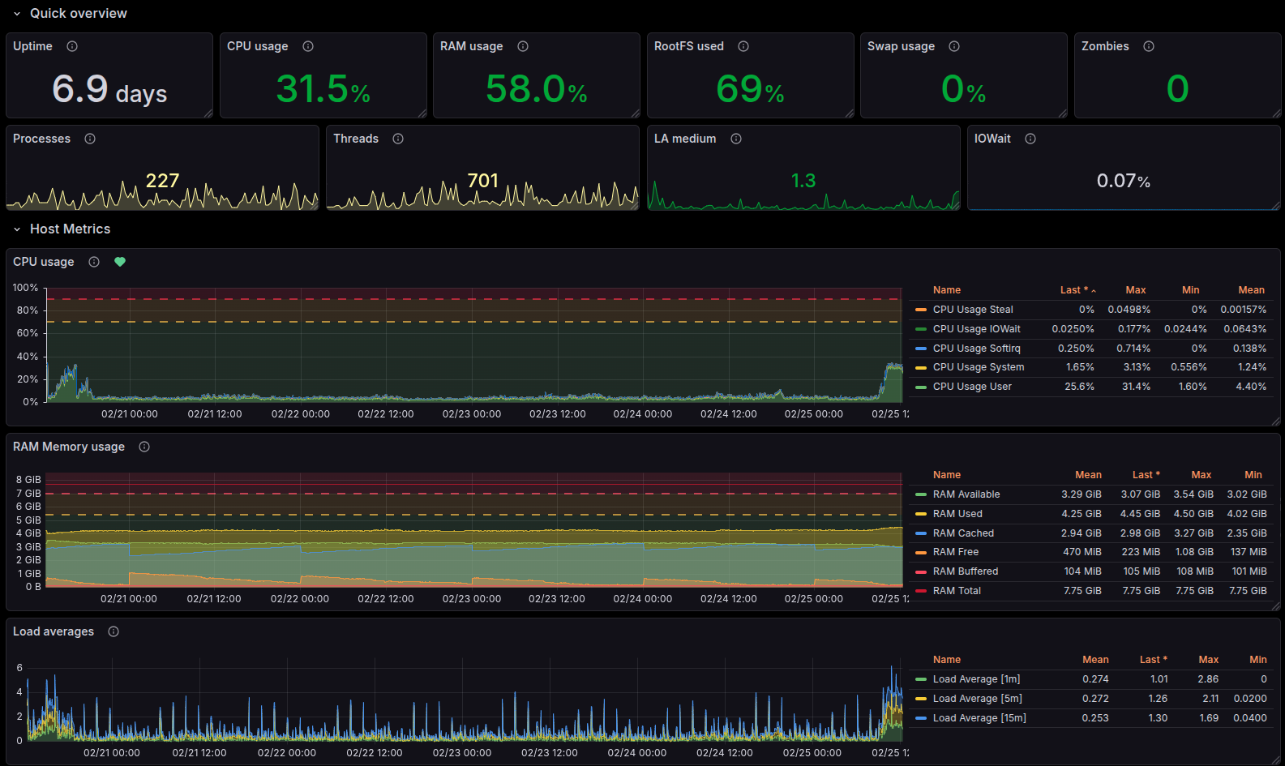Viewport: 1285px width, 766px height.
Task: Toggle Load Average [1m] series visibility
Action: point(976,679)
